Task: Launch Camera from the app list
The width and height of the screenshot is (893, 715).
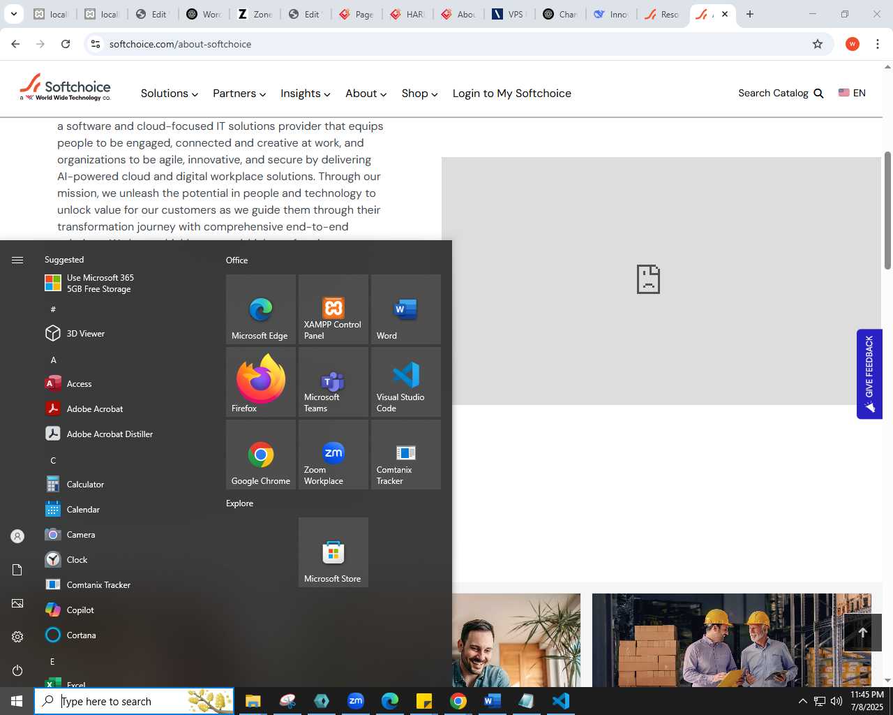Action: (x=126, y=535)
